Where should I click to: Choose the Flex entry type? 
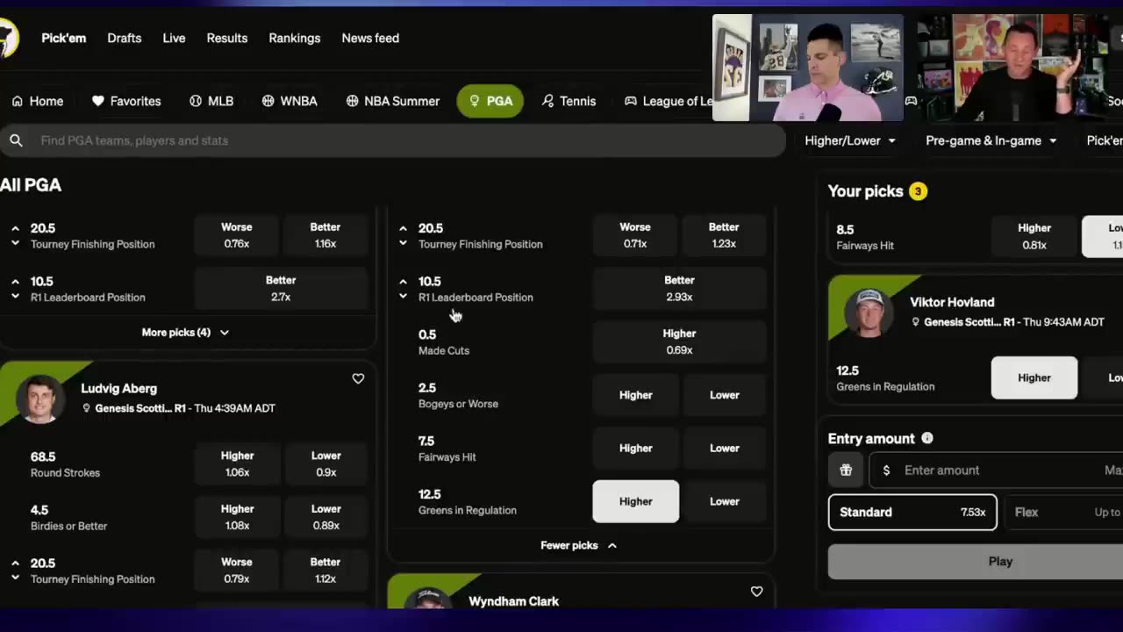(1063, 513)
